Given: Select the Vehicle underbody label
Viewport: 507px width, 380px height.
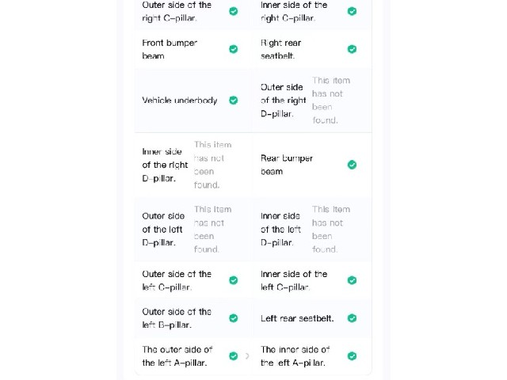Looking at the screenshot, I should pos(180,101).
